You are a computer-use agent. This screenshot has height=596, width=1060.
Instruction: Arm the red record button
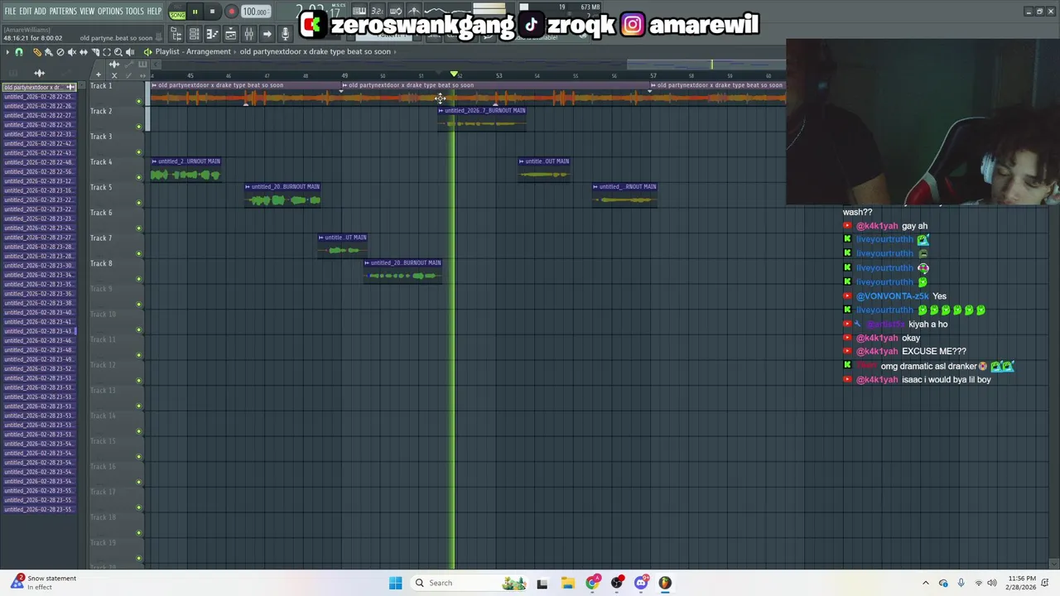(x=231, y=12)
